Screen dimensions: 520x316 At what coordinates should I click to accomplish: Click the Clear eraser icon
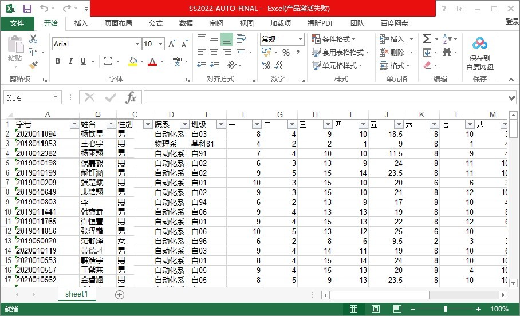click(427, 65)
